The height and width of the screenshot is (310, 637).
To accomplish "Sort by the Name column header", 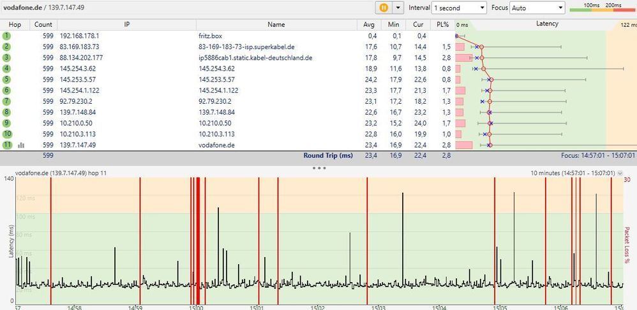I will pyautogui.click(x=276, y=25).
